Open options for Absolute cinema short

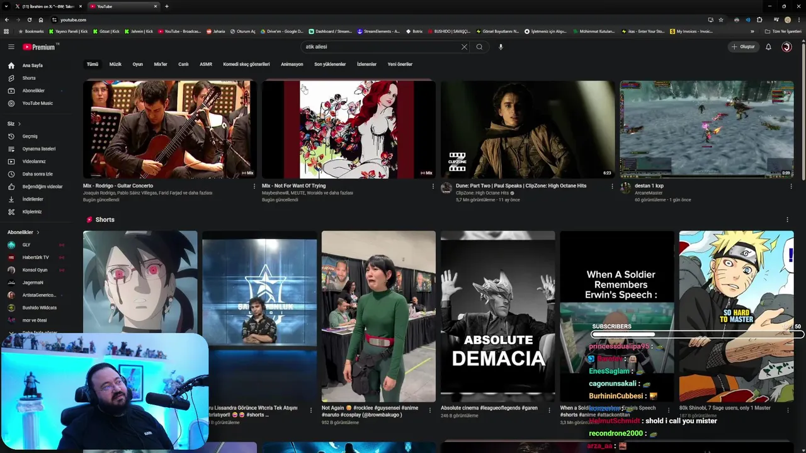(549, 410)
